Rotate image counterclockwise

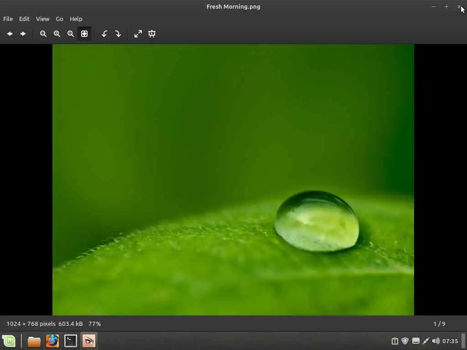(104, 34)
